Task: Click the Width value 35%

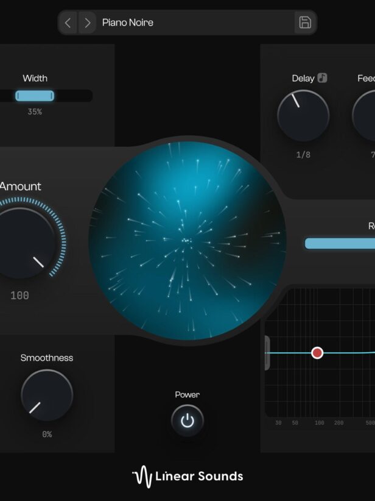Action: [35, 112]
